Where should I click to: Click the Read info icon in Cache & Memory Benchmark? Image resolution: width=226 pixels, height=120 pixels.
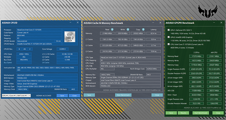[112, 29]
